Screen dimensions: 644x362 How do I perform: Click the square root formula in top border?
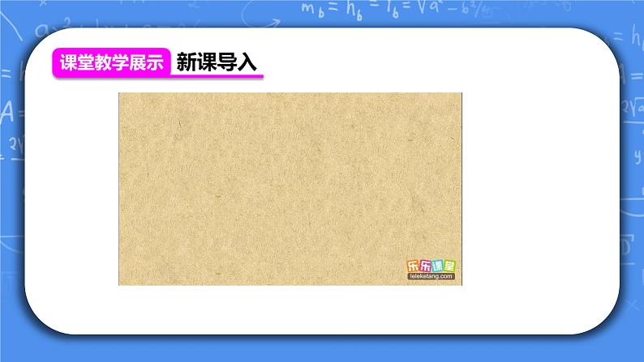(422, 10)
